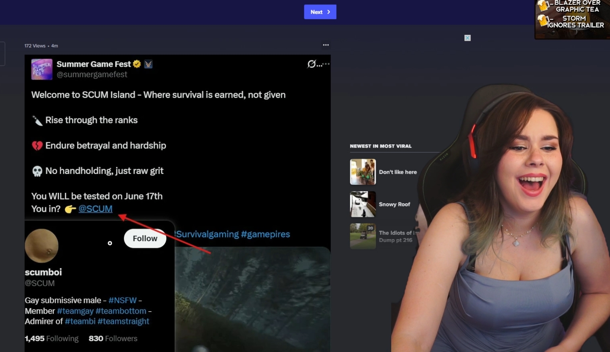Click the Grok slash icon on tweet
This screenshot has width=610, height=352.
pos(312,64)
